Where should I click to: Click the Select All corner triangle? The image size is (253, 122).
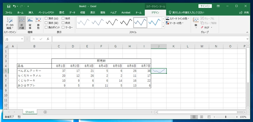(6, 46)
